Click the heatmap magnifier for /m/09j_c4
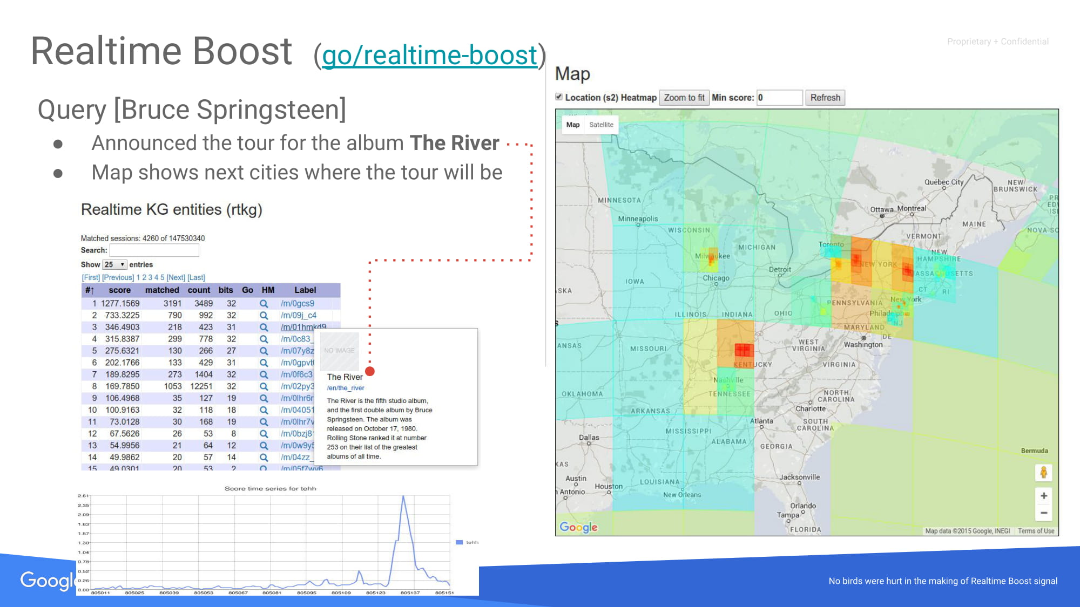Screen dimensions: 1080x607 pos(264,316)
